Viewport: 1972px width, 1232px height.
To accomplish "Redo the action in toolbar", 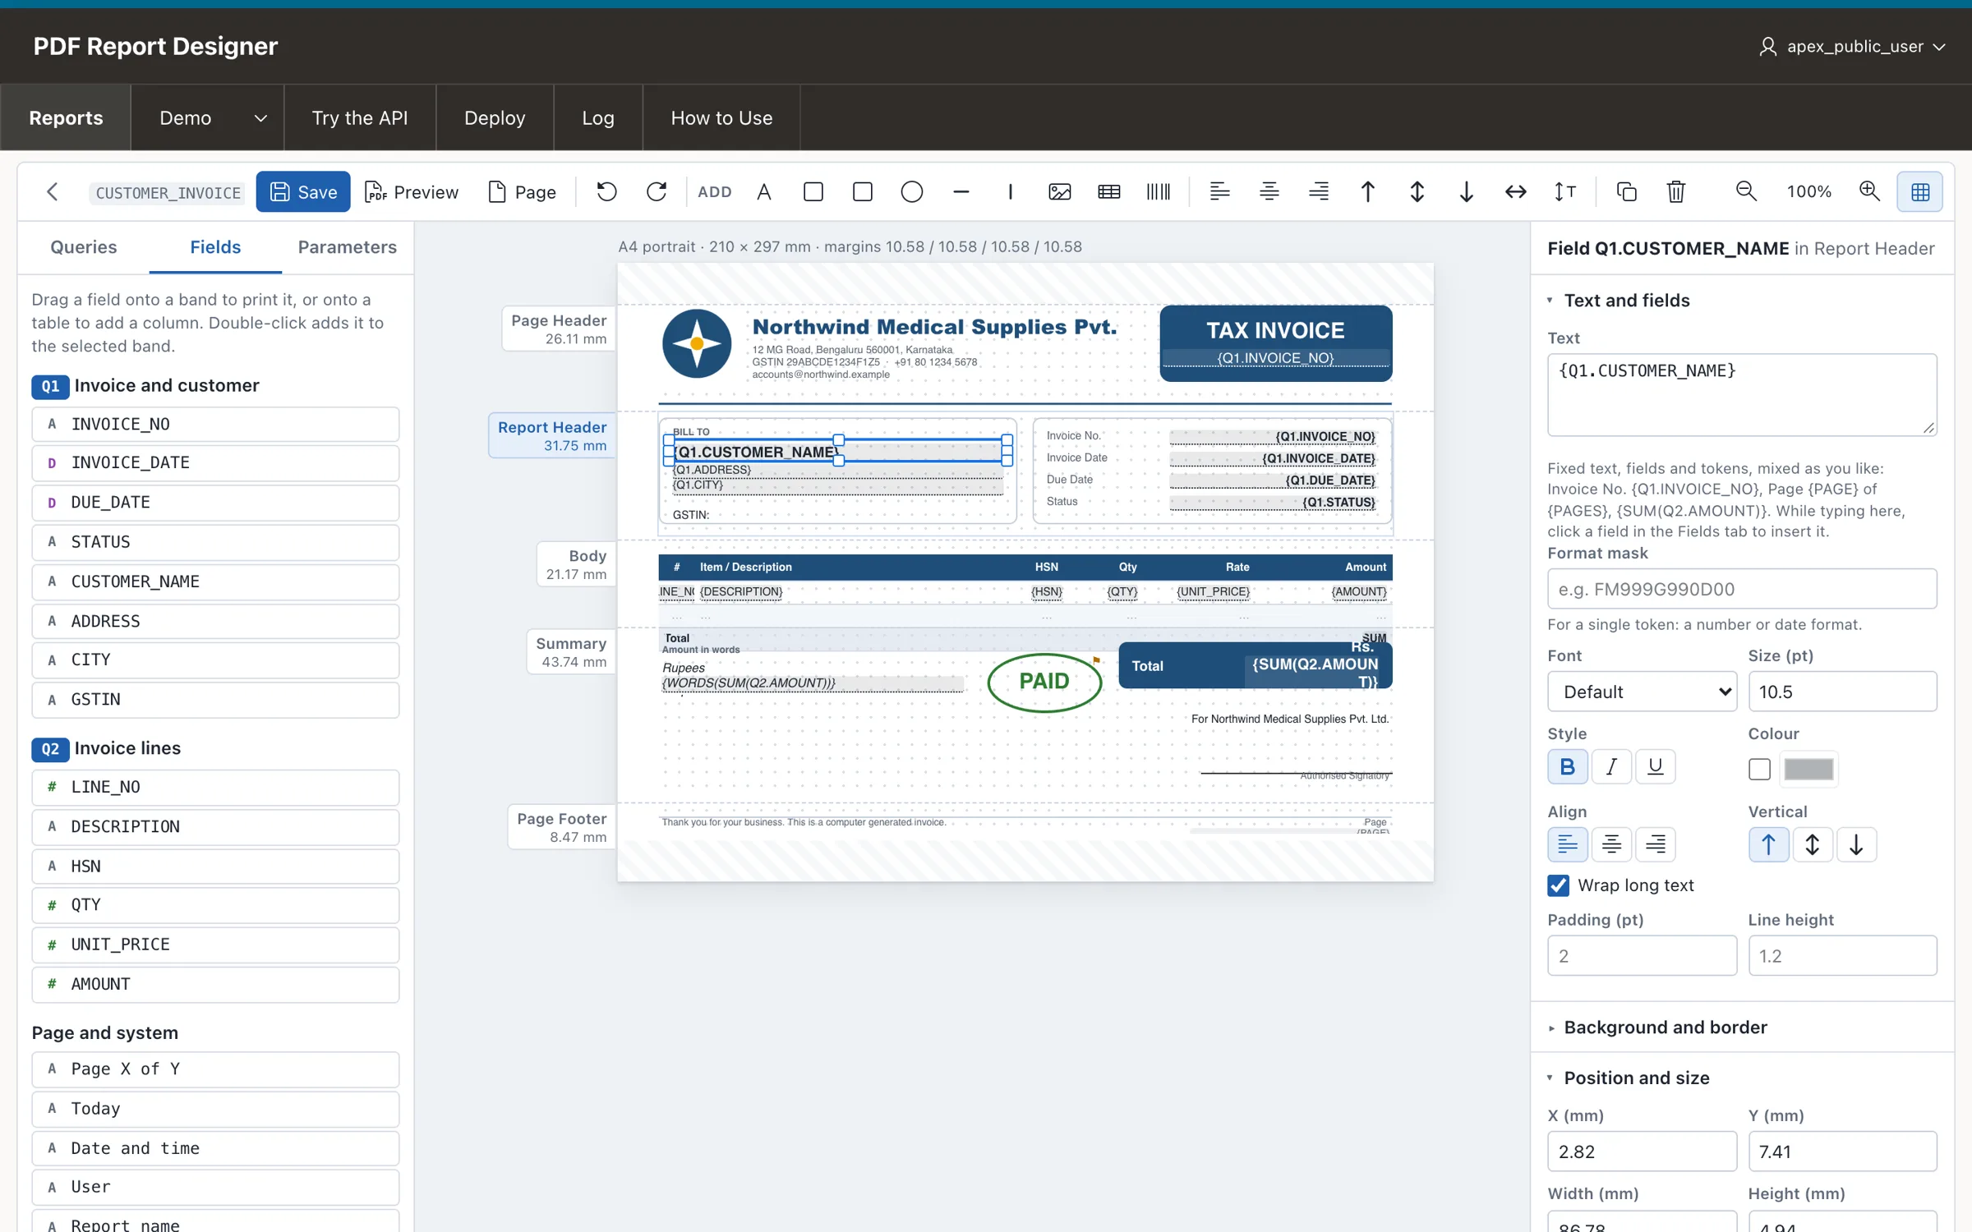I will 656,191.
